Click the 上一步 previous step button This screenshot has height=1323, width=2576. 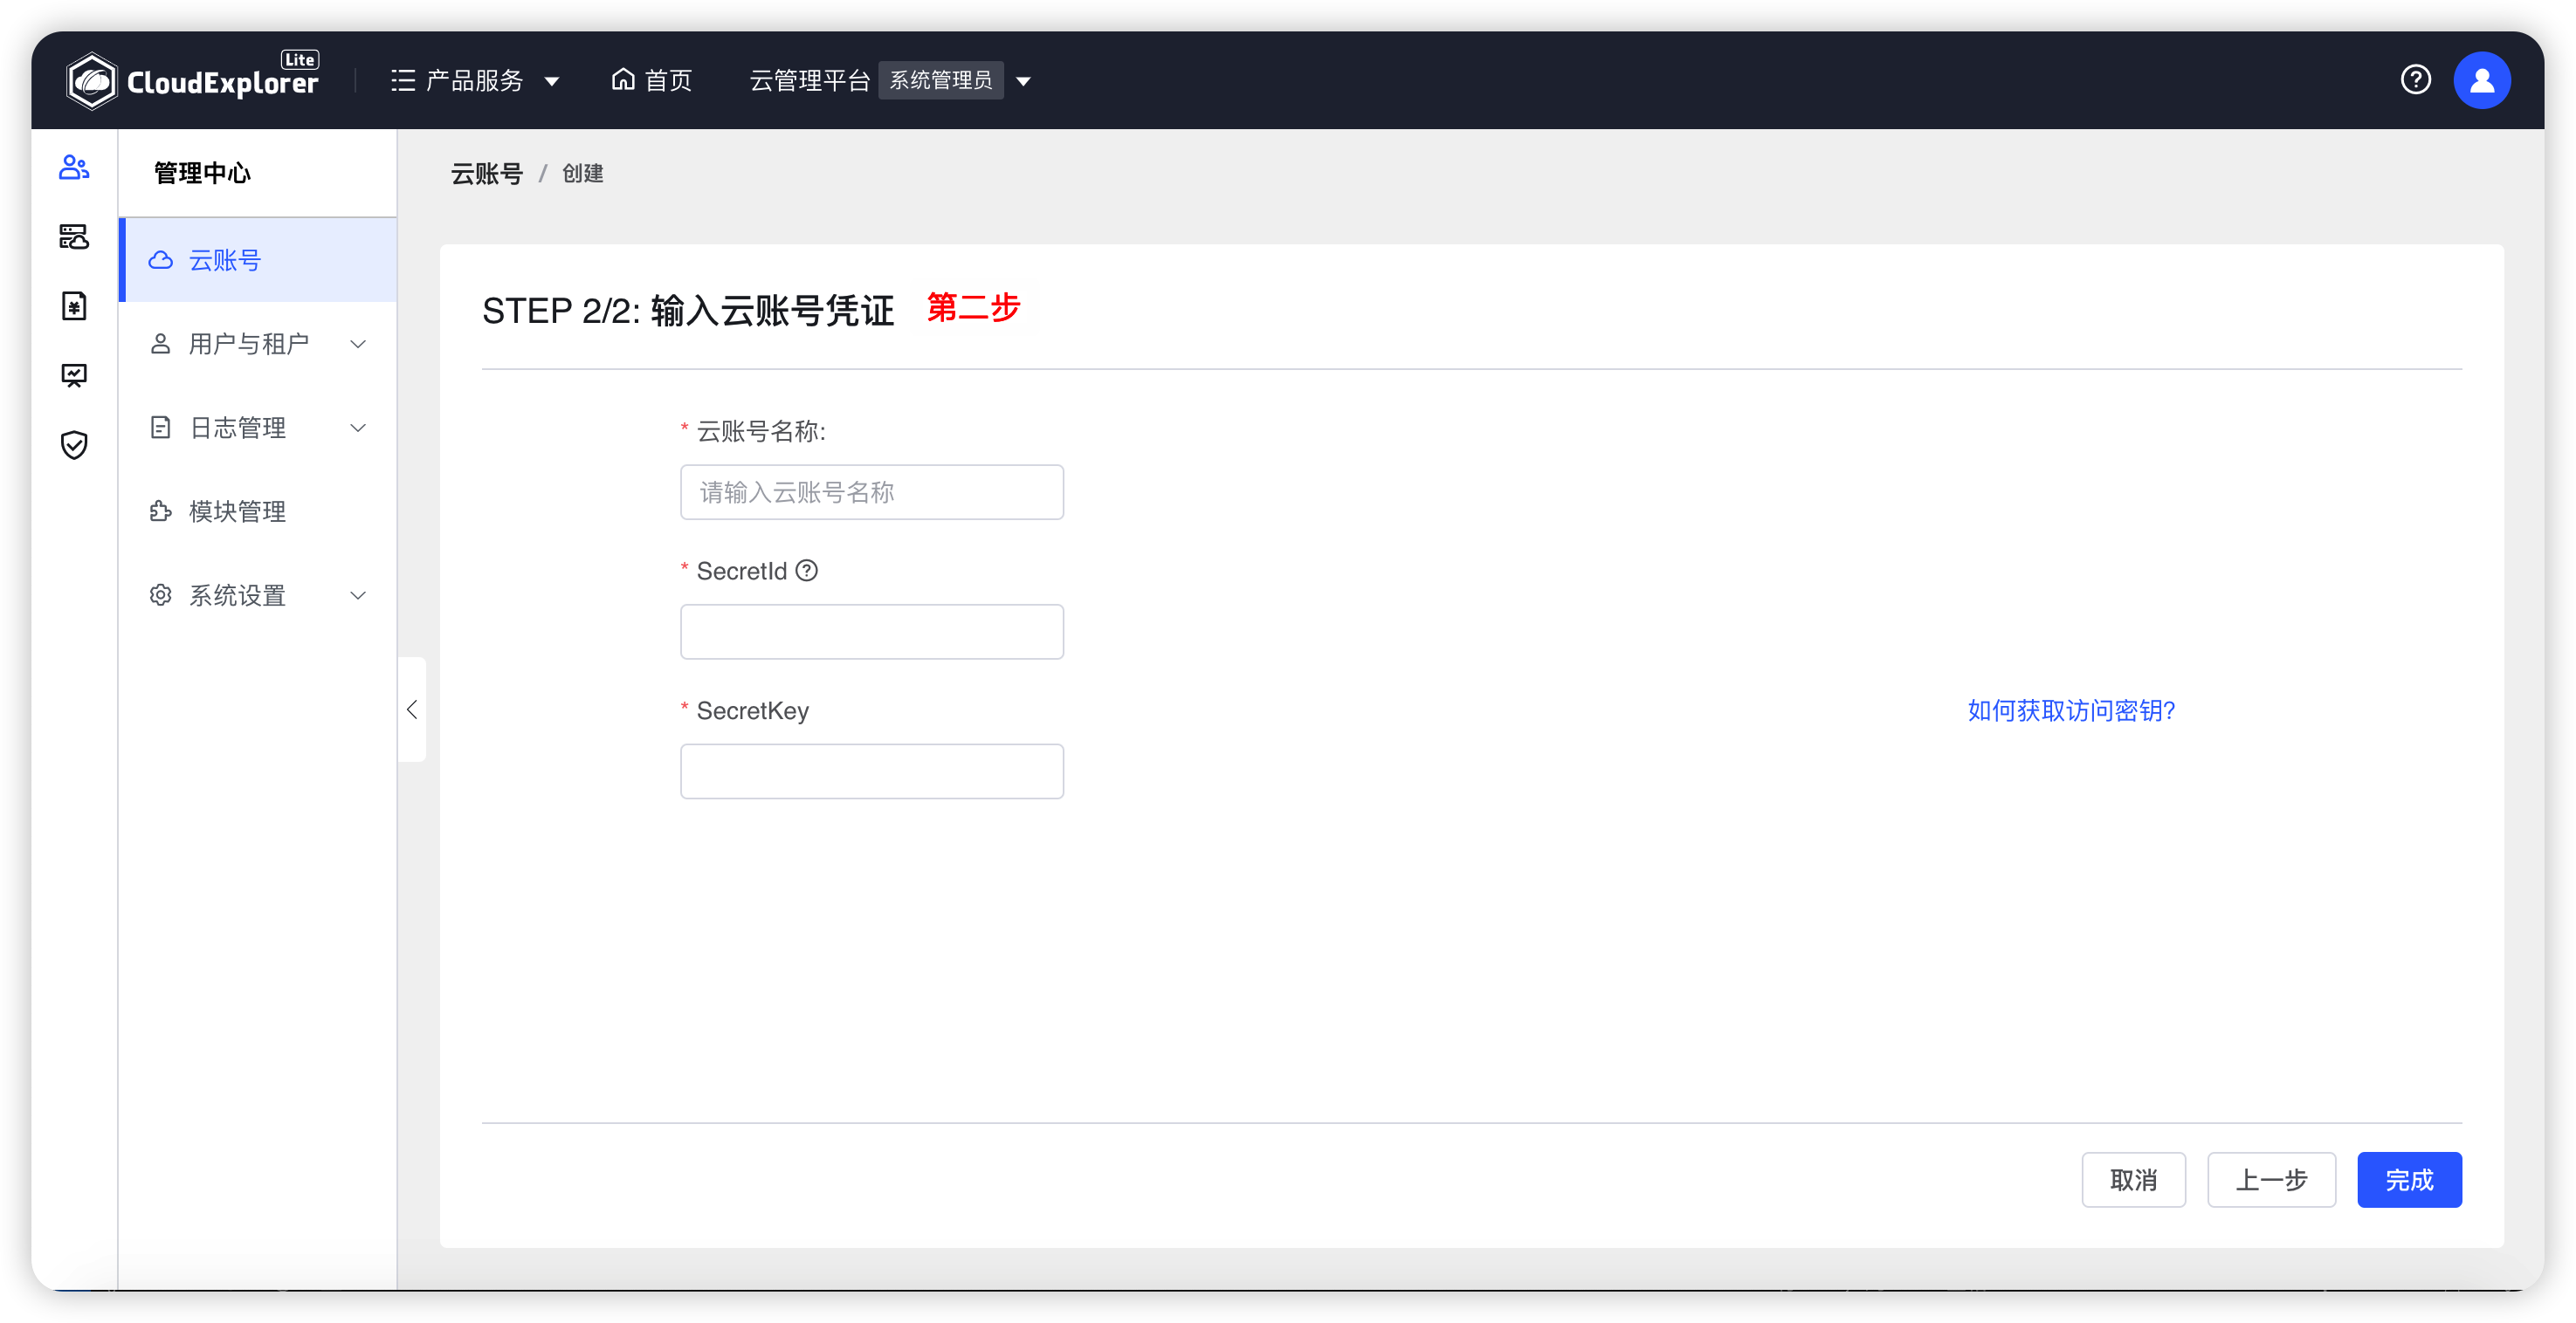(2271, 1180)
